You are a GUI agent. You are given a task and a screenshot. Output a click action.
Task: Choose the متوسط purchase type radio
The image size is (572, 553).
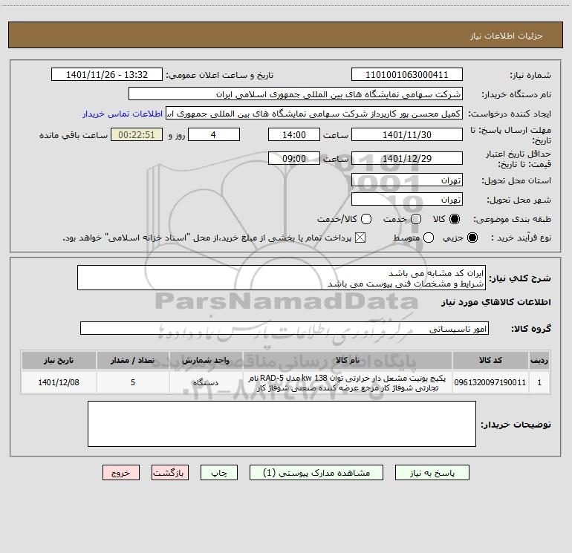429,238
